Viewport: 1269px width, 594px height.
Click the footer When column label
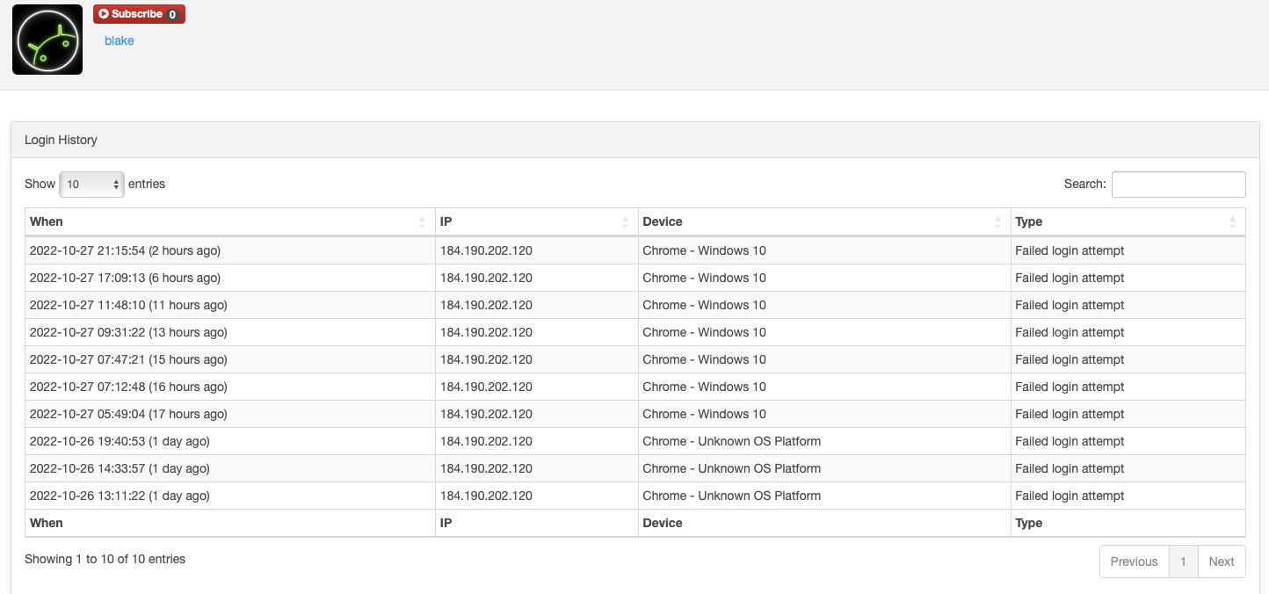click(x=47, y=523)
